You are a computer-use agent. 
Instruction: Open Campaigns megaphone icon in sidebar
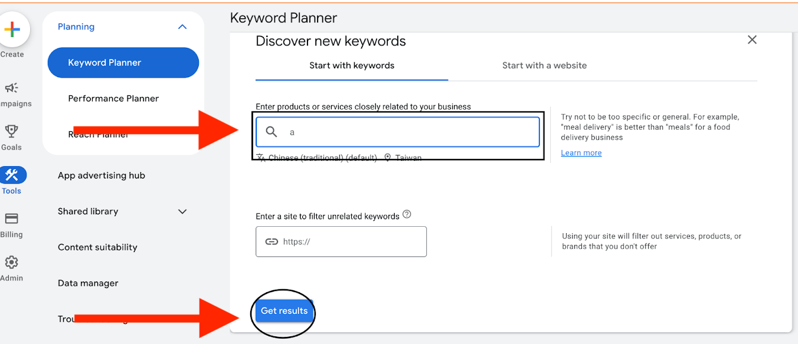point(12,88)
